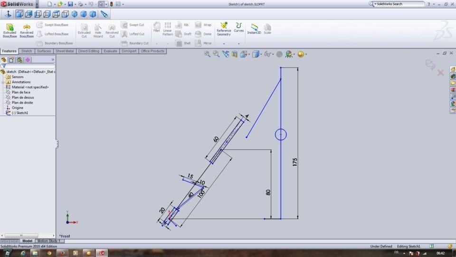The height and width of the screenshot is (257, 456).
Task: Click the Previous View icon
Action: click(x=225, y=54)
